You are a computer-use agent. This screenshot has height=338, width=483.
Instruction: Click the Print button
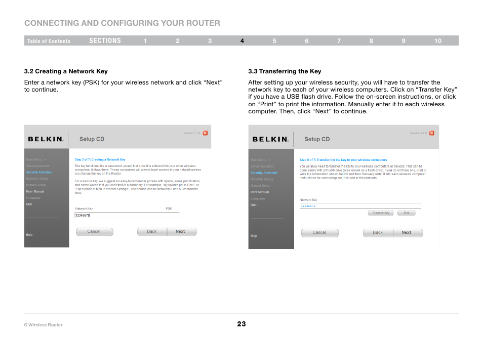pyautogui.click(x=407, y=213)
